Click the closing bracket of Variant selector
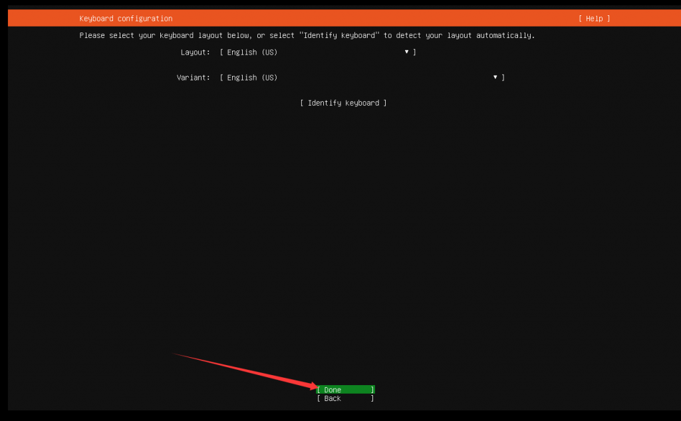681x421 pixels. (x=503, y=78)
